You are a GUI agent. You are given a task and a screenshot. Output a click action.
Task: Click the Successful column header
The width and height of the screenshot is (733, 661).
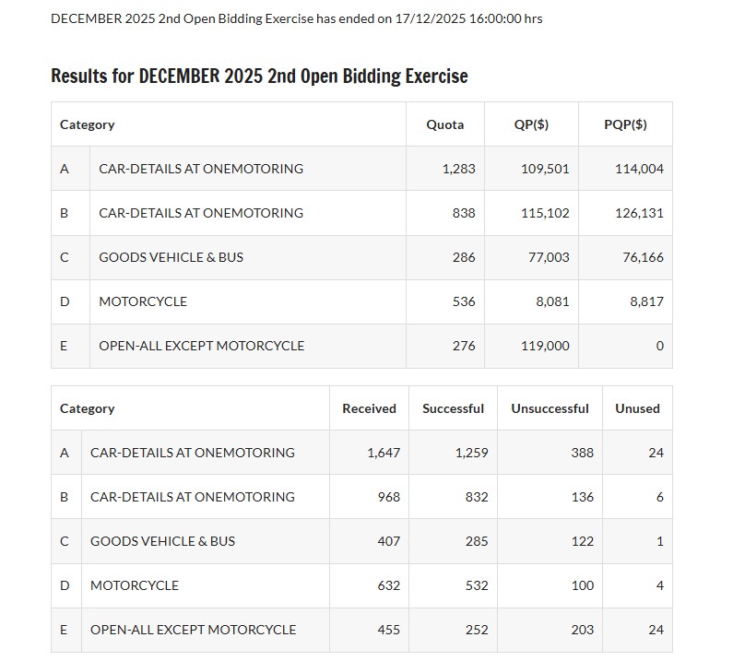tap(453, 408)
